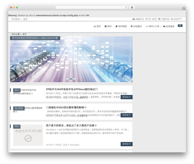Click the browser reload icon
194x164 pixels.
126,8
